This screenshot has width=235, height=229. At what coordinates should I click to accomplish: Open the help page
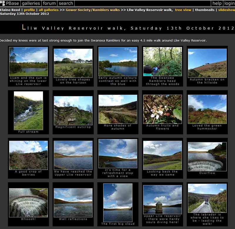tap(217, 3)
